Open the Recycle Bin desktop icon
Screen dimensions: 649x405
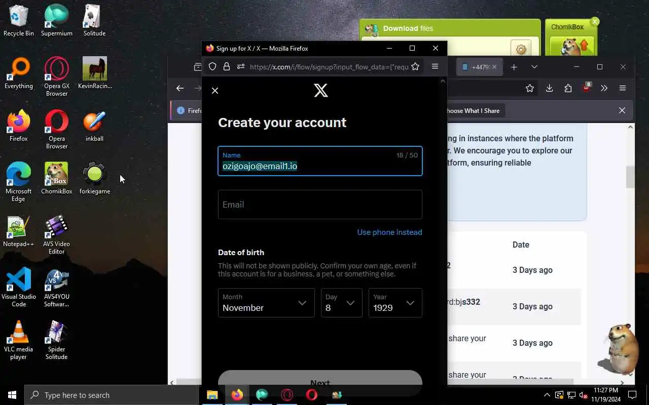[x=19, y=20]
